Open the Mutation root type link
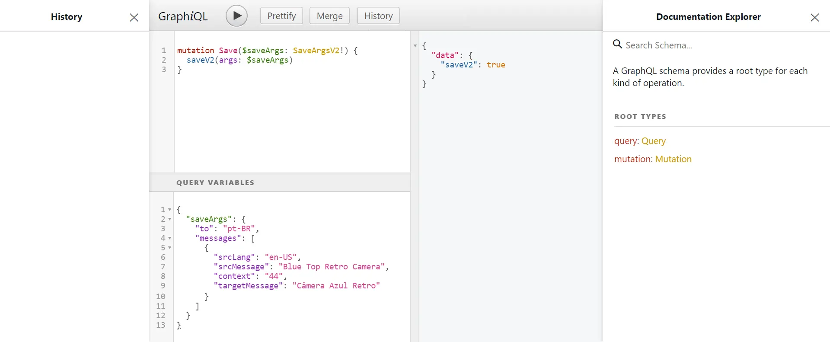Screen dimensions: 830x342 pos(673,159)
